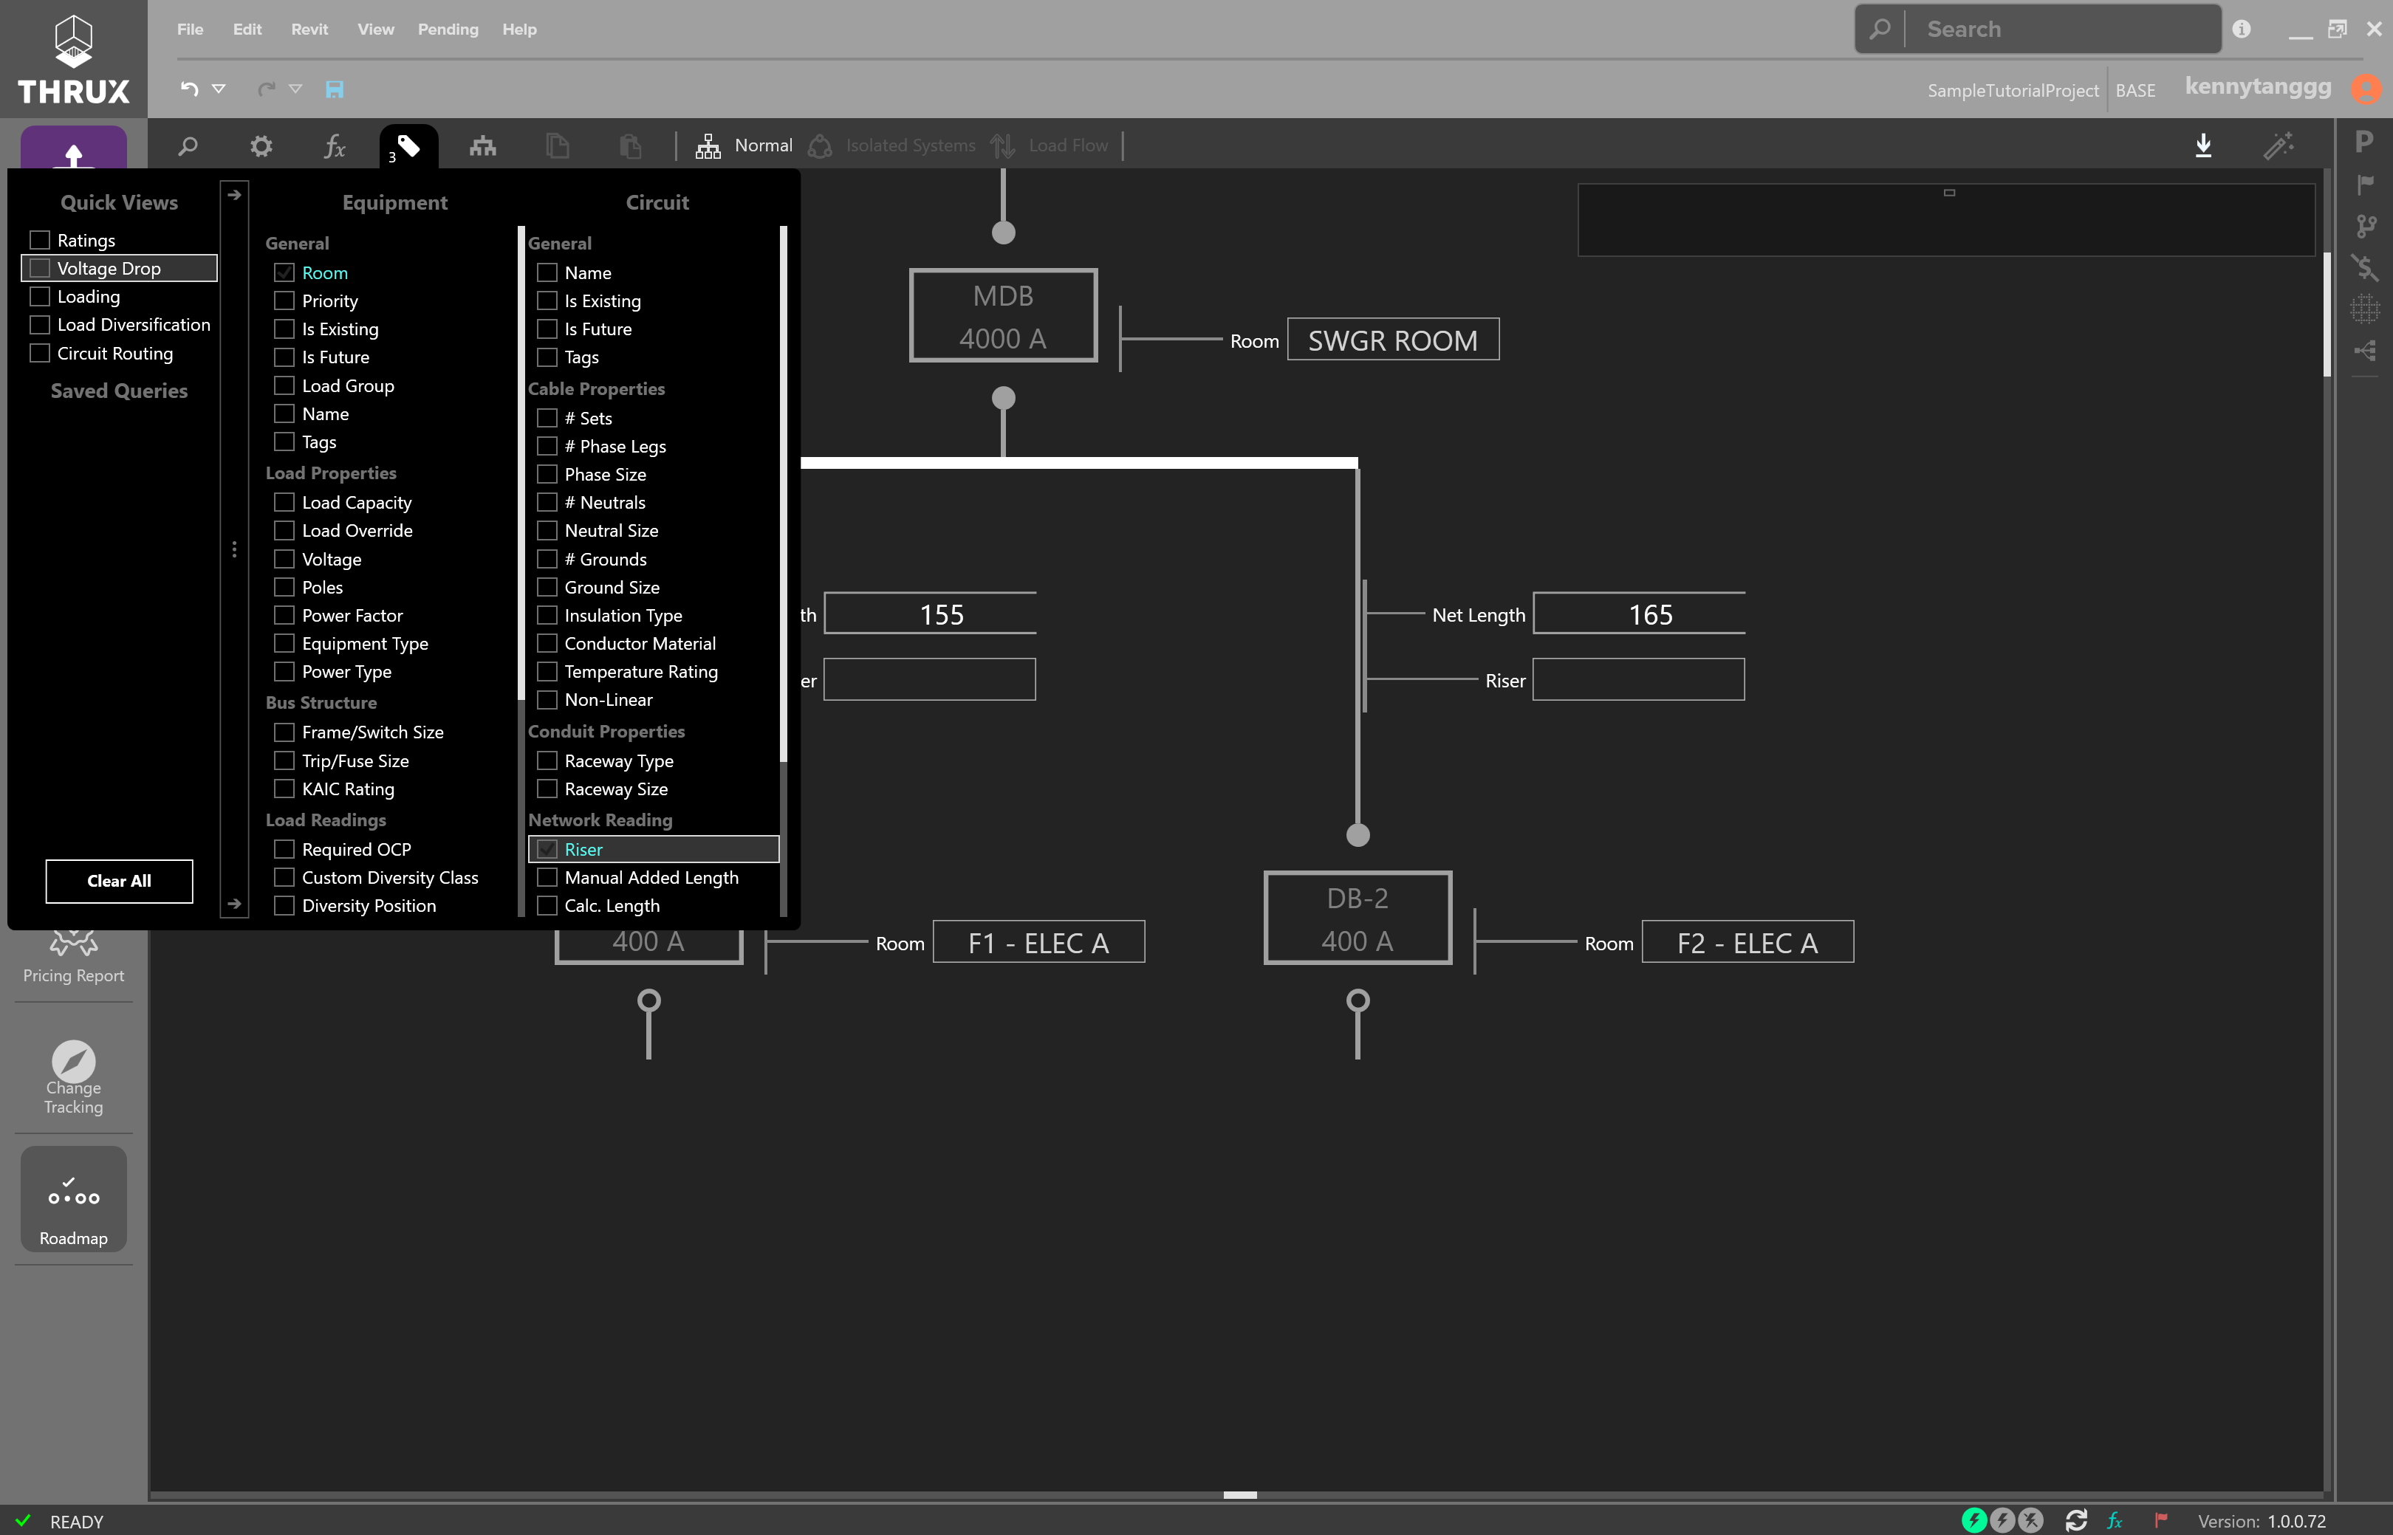Open the Help menu
Viewport: 2393px width, 1535px height.
tap(519, 29)
